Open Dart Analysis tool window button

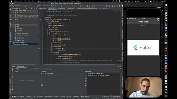pyautogui.click(x=48, y=96)
